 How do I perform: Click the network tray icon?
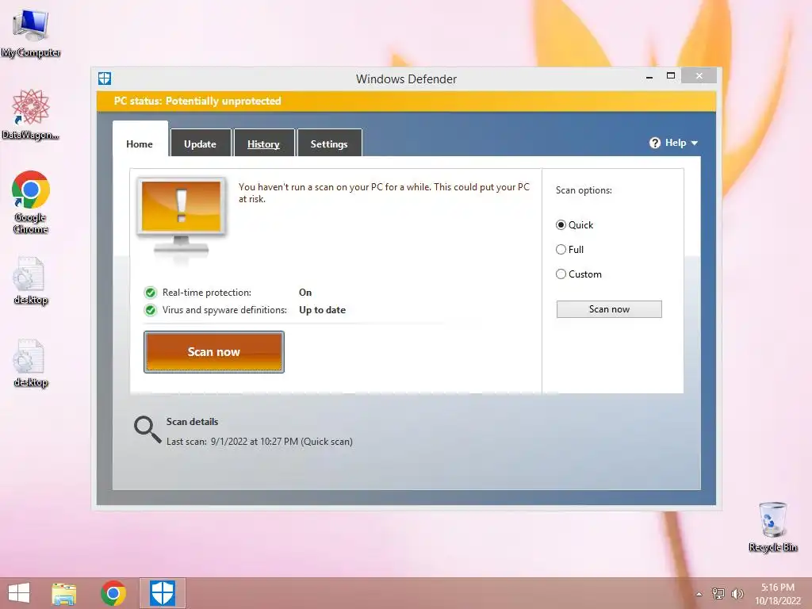tap(718, 593)
